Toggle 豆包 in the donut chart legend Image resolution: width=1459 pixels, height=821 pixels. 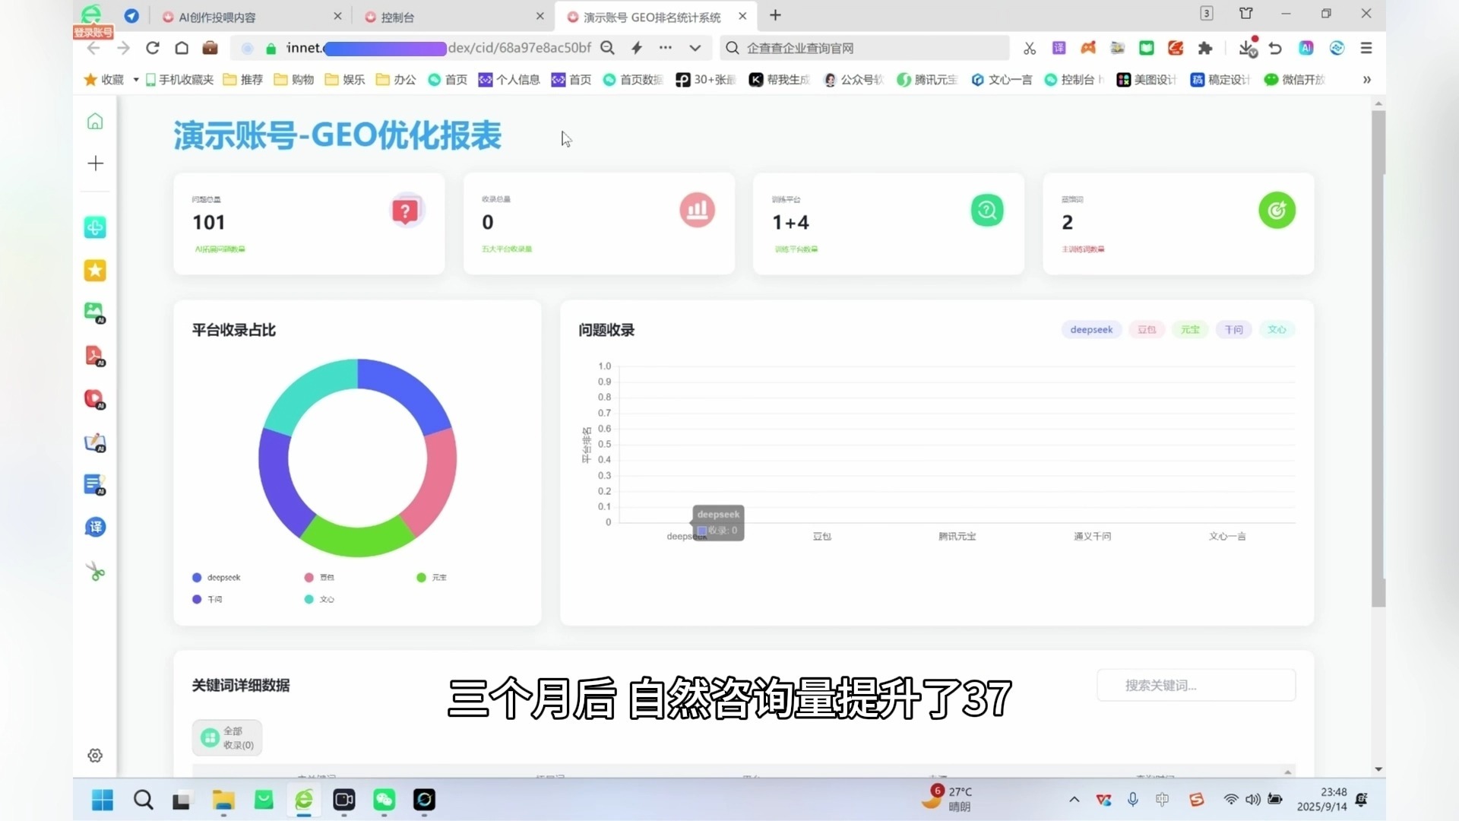click(x=319, y=578)
